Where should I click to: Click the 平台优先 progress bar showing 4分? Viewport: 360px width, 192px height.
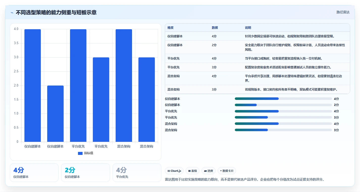tap(283, 111)
